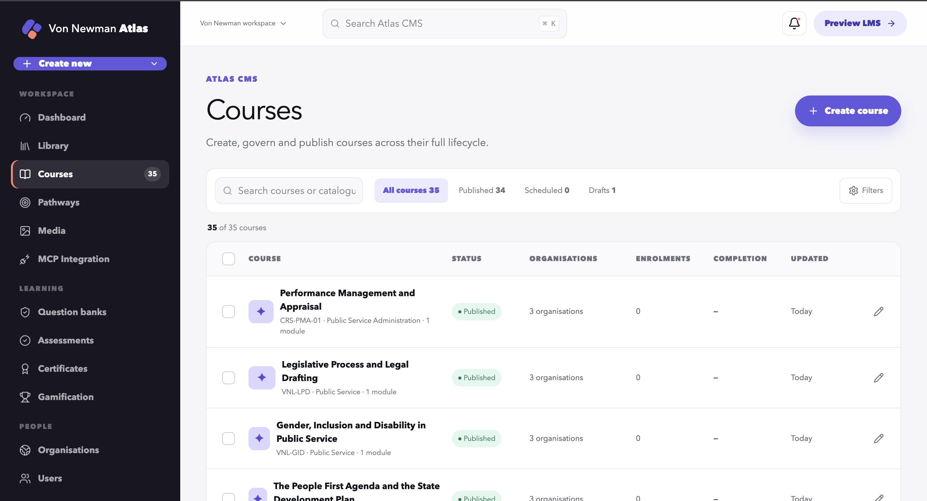Click the MCP Integration plug icon
Image resolution: width=927 pixels, height=501 pixels.
click(25, 259)
